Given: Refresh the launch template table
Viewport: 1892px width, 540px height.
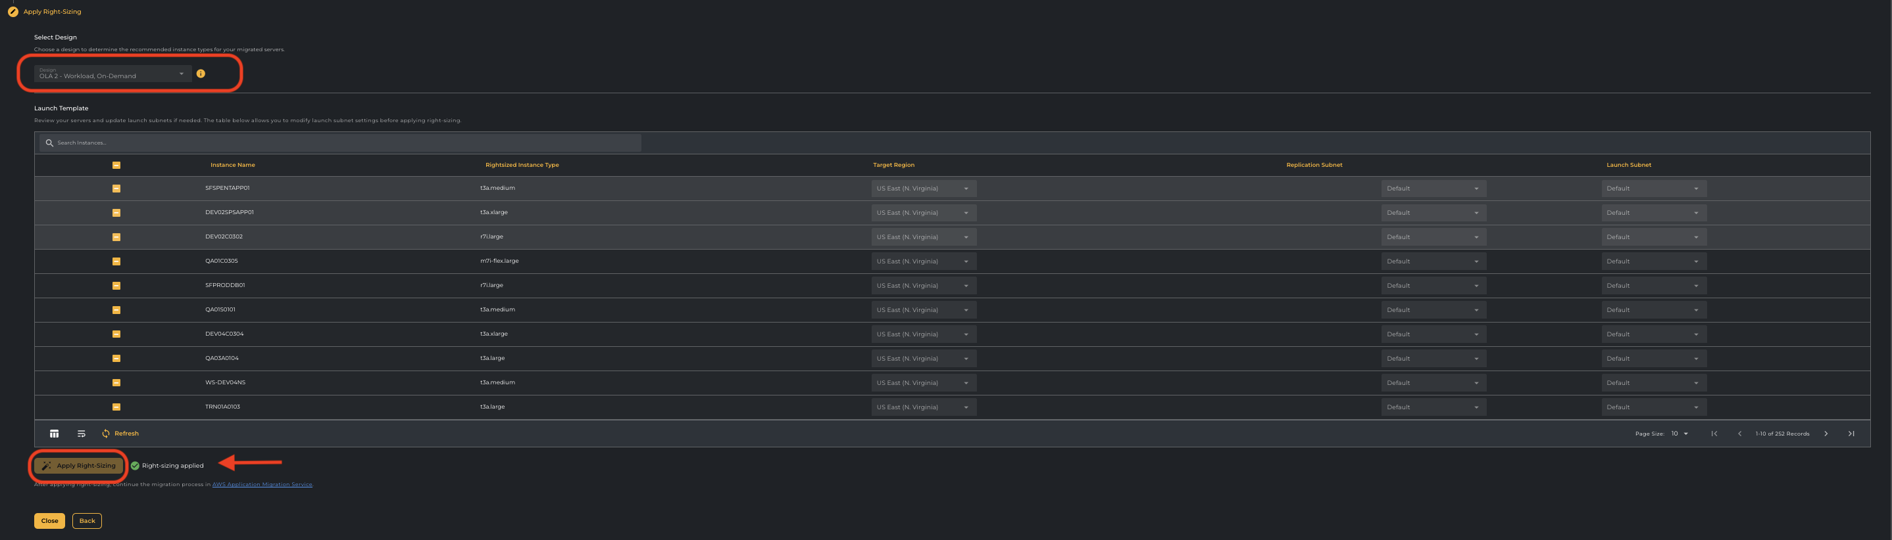Looking at the screenshot, I should point(120,434).
